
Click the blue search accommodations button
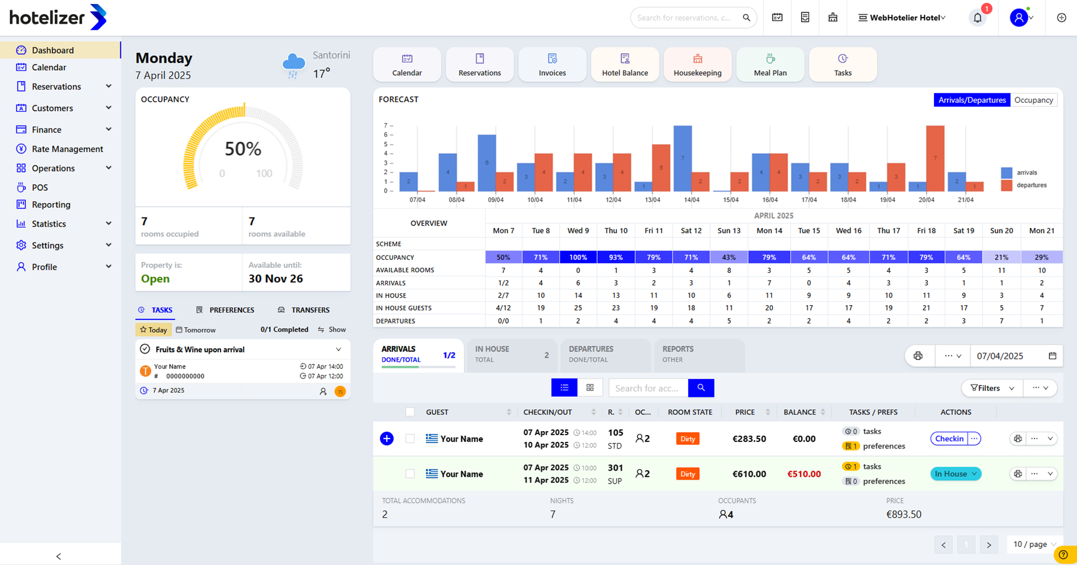[x=701, y=388]
